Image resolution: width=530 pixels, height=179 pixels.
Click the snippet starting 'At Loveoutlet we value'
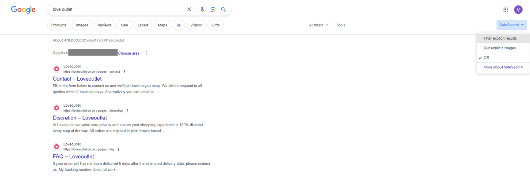tap(128, 128)
